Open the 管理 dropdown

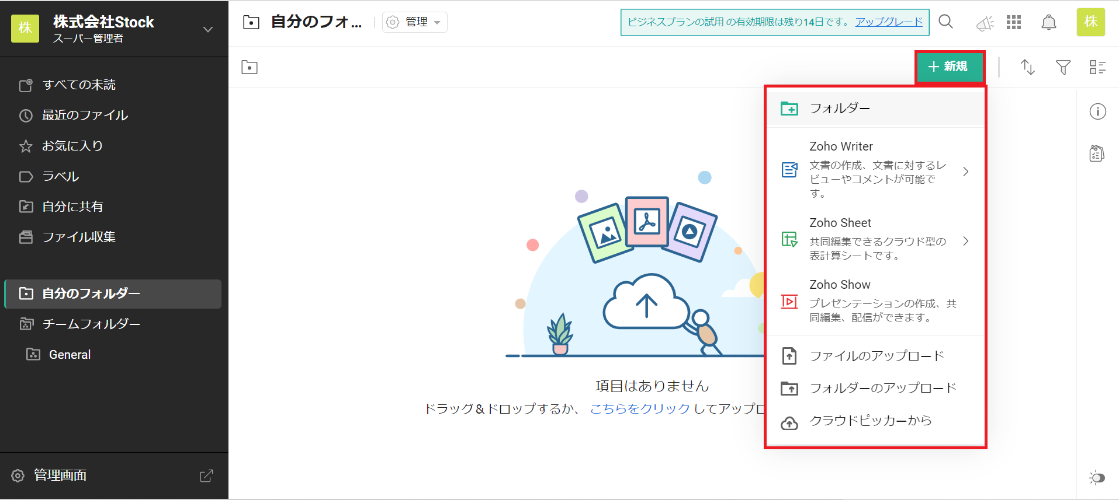(x=415, y=22)
